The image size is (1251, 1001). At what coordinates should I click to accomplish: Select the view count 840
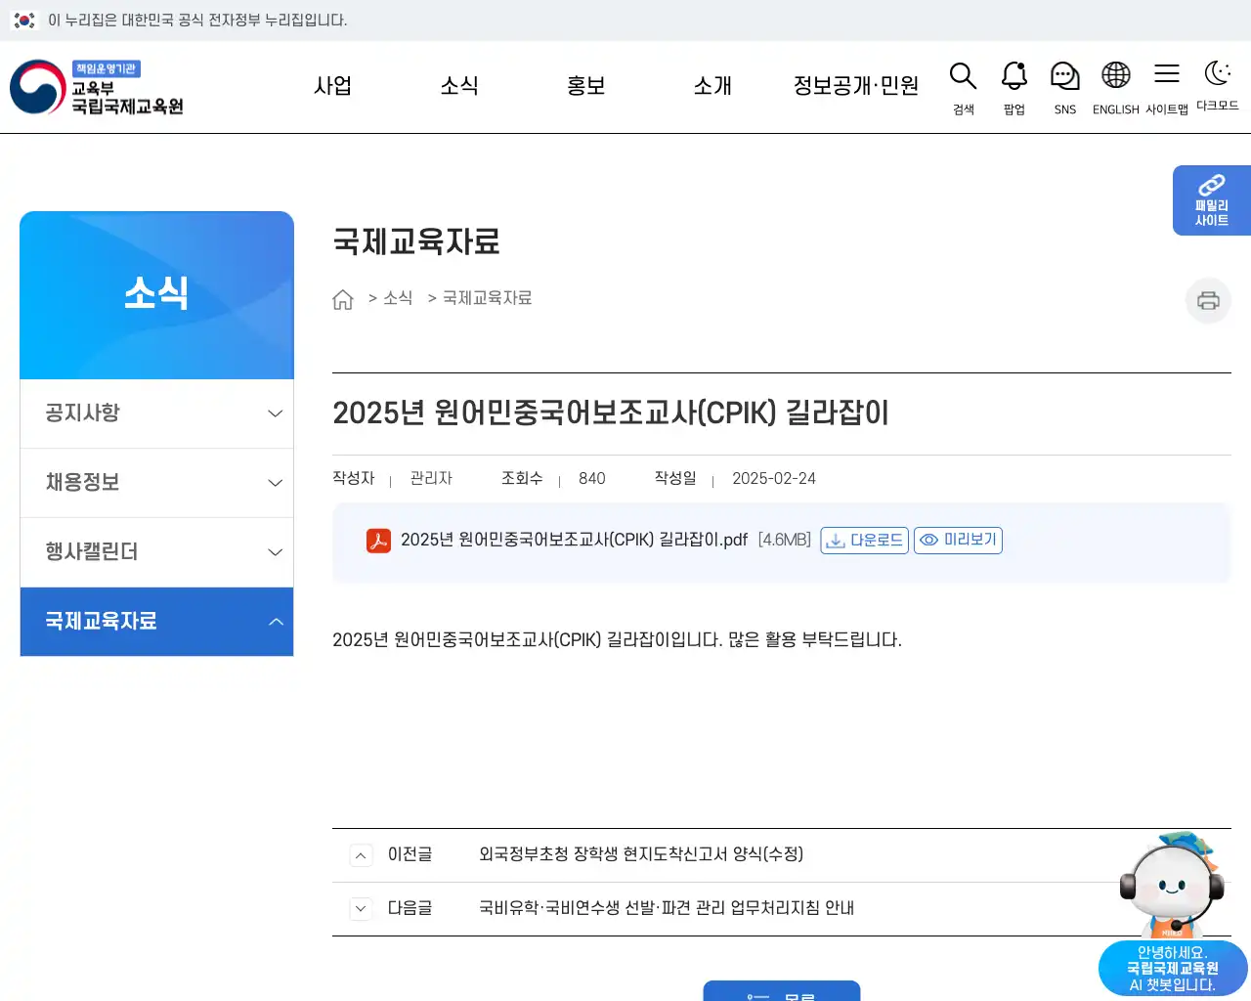[592, 479]
